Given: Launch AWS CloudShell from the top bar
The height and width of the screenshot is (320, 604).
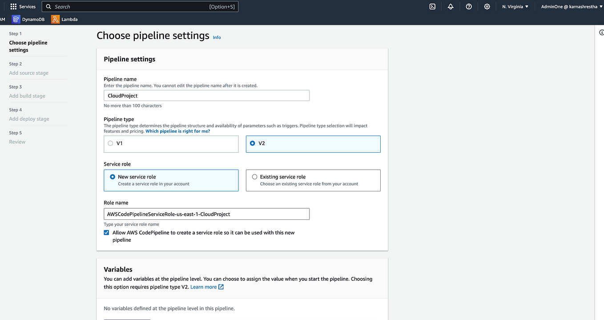Looking at the screenshot, I should click(x=432, y=6).
